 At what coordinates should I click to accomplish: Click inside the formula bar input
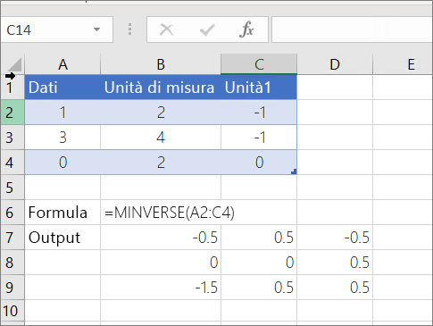pos(352,29)
